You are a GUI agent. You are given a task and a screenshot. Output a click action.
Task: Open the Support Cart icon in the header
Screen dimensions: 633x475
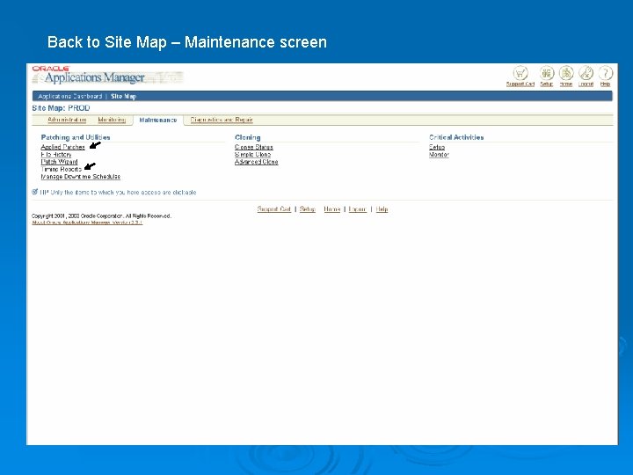point(520,74)
